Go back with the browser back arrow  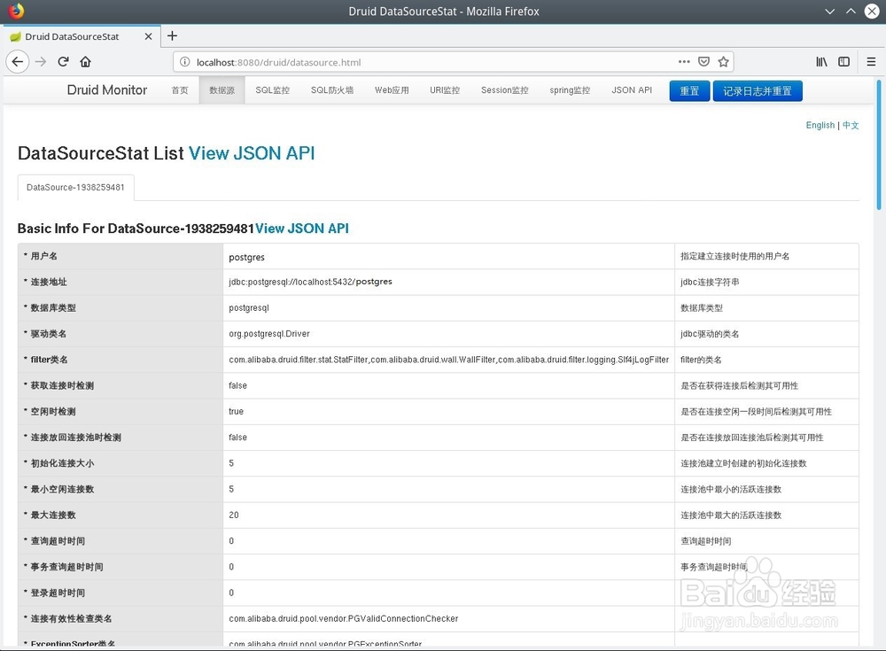click(18, 62)
